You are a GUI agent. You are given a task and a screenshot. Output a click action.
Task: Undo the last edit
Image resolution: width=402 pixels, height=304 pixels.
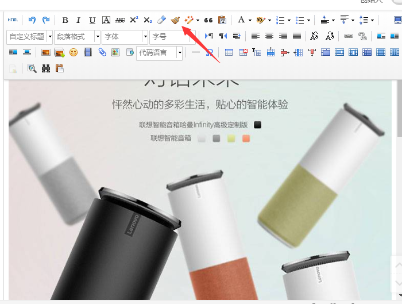click(x=32, y=20)
